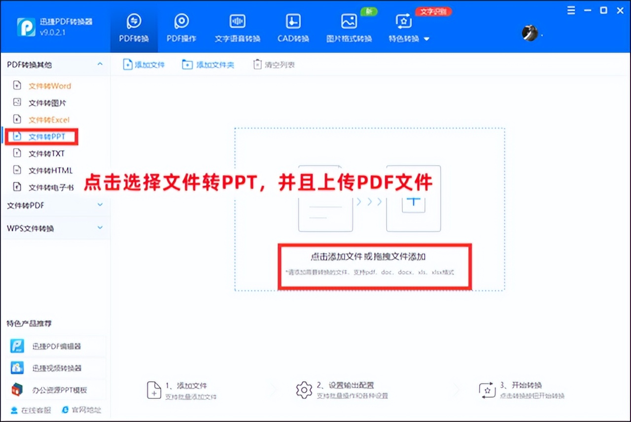This screenshot has height=422, width=631.
Task: Click the 文件转PPT file icon
Action: pyautogui.click(x=17, y=137)
